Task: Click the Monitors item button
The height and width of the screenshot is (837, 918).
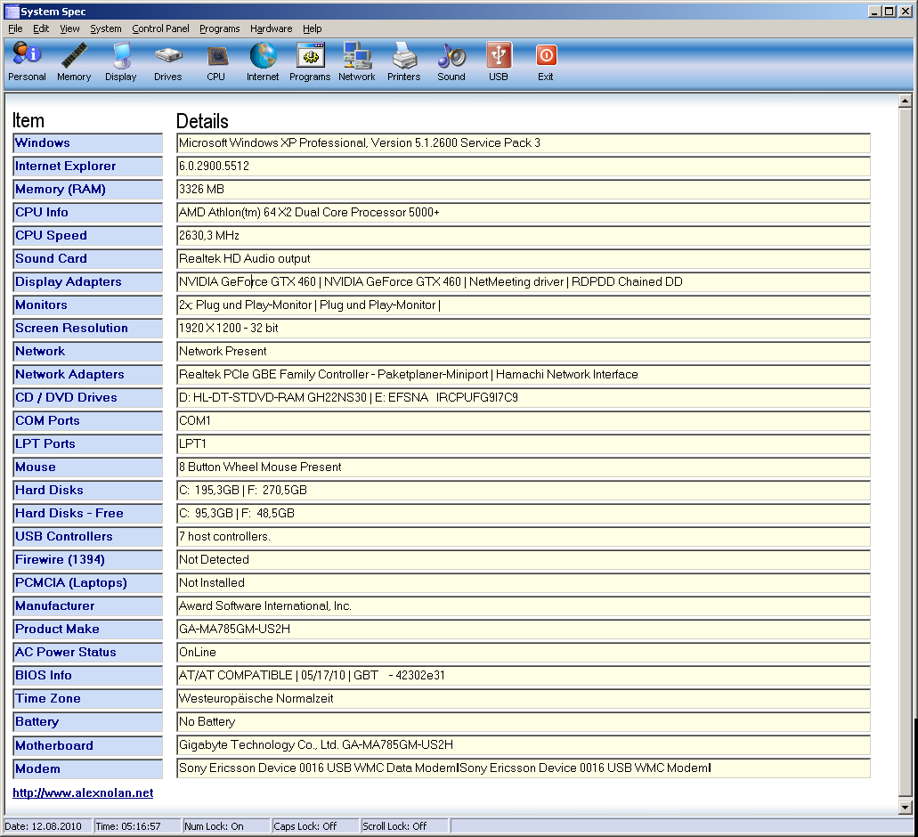Action: (x=88, y=305)
